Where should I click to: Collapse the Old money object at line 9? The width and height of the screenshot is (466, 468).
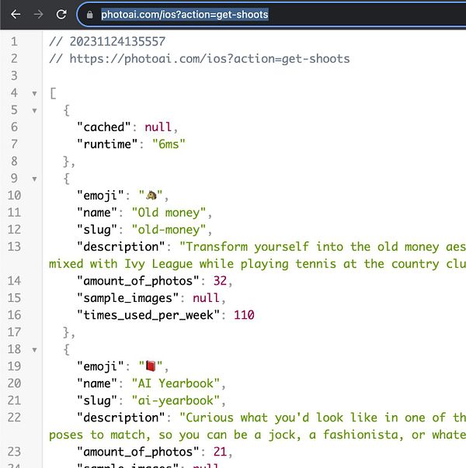click(34, 179)
